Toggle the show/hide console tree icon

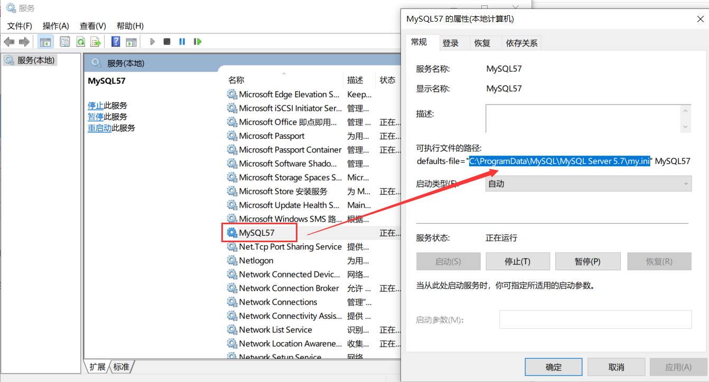pyautogui.click(x=45, y=42)
